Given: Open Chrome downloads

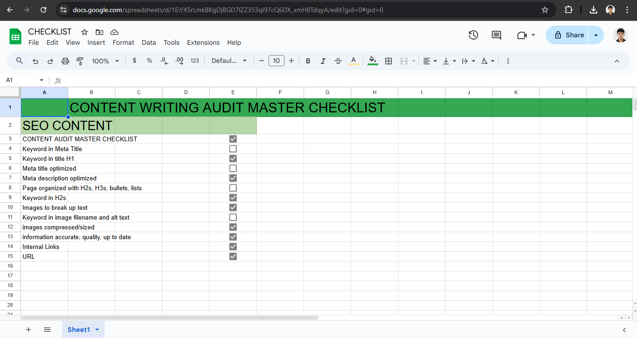Looking at the screenshot, I should click(x=594, y=10).
